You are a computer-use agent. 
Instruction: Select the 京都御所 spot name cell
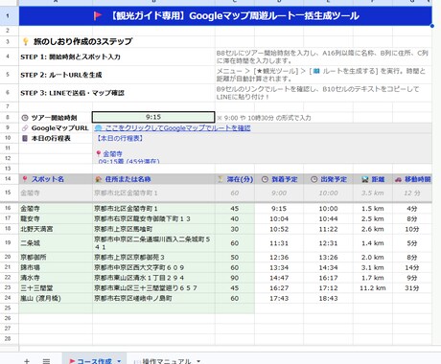pos(56,257)
